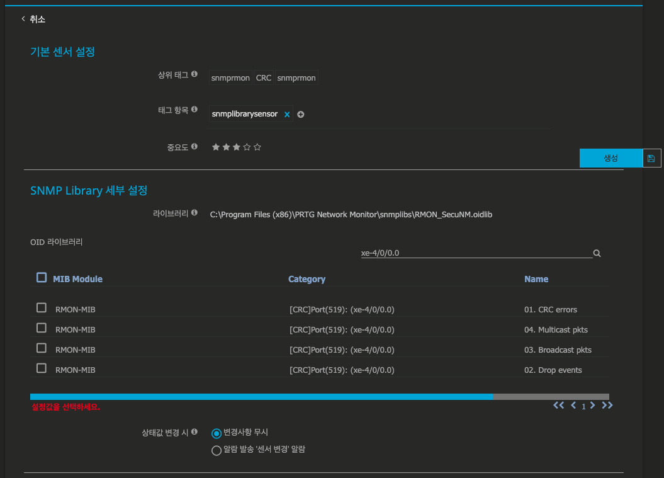
Task: Click the OID library search field
Action: [476, 253]
